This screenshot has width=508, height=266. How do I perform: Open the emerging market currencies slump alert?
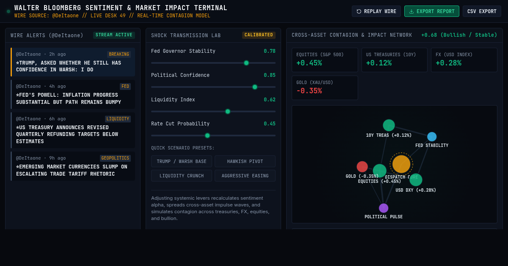pos(73,166)
